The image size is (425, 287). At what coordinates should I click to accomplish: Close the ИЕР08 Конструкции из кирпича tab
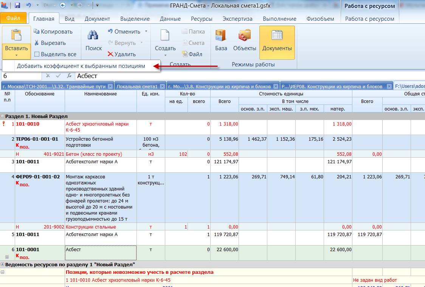click(x=389, y=86)
